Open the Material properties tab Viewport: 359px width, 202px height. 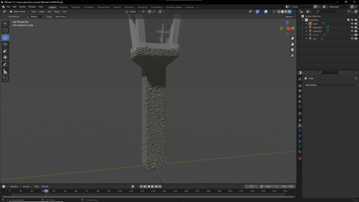[x=300, y=151]
